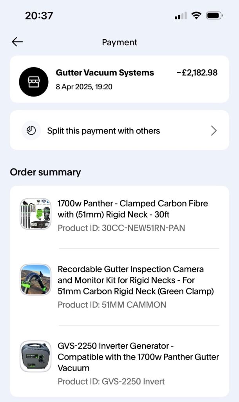Tap the battery indicator icon

click(x=214, y=16)
